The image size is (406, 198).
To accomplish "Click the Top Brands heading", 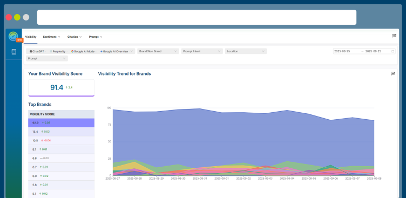I will (39, 104).
